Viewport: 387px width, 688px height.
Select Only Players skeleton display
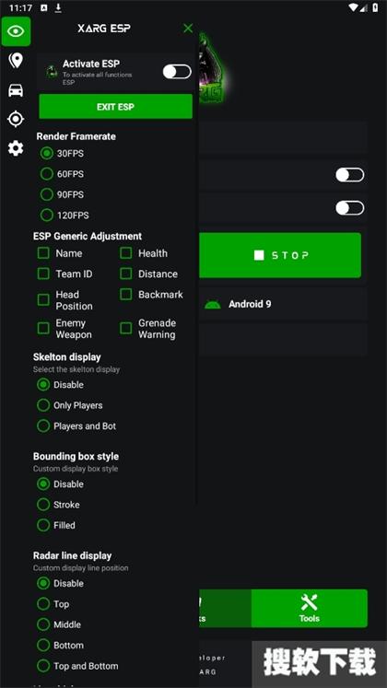point(43,405)
